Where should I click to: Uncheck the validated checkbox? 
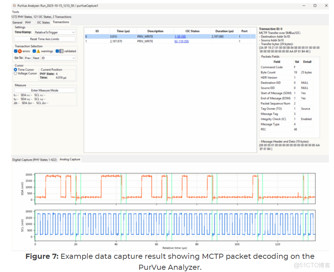(x=57, y=51)
